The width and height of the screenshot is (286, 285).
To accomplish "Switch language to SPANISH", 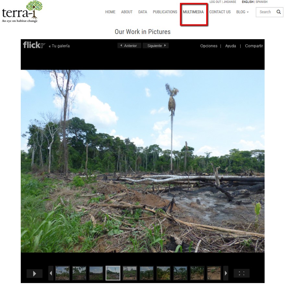I will coord(262,2).
